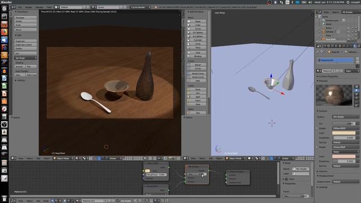Add a Nurbs Curve object
The image size is (361, 203).
tap(196, 73)
